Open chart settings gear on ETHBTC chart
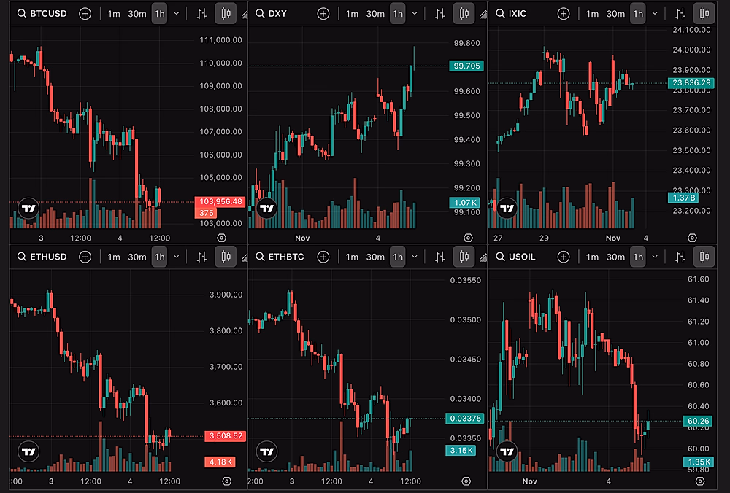The height and width of the screenshot is (493, 730). tap(467, 481)
